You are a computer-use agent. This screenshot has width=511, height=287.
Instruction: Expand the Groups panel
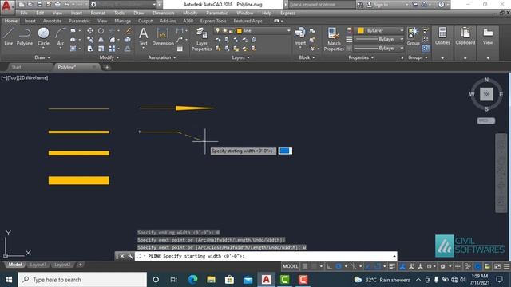(418, 57)
